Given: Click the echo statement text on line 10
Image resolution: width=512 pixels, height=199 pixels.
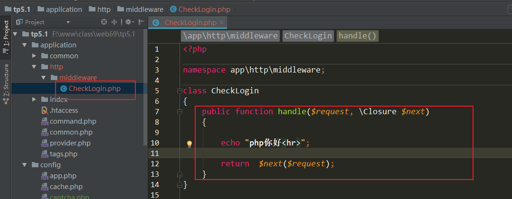Looking at the screenshot, I should tap(265, 143).
